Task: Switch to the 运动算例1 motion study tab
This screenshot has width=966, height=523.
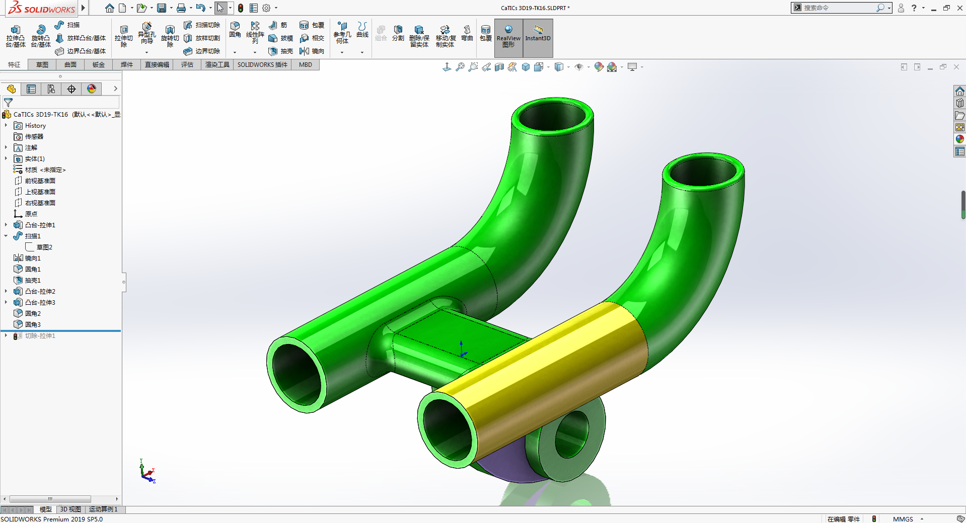Action: coord(103,509)
